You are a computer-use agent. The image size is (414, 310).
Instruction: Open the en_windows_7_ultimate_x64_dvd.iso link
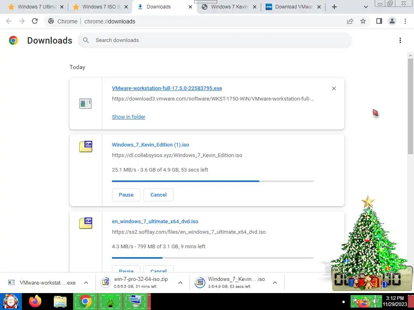[x=155, y=222]
